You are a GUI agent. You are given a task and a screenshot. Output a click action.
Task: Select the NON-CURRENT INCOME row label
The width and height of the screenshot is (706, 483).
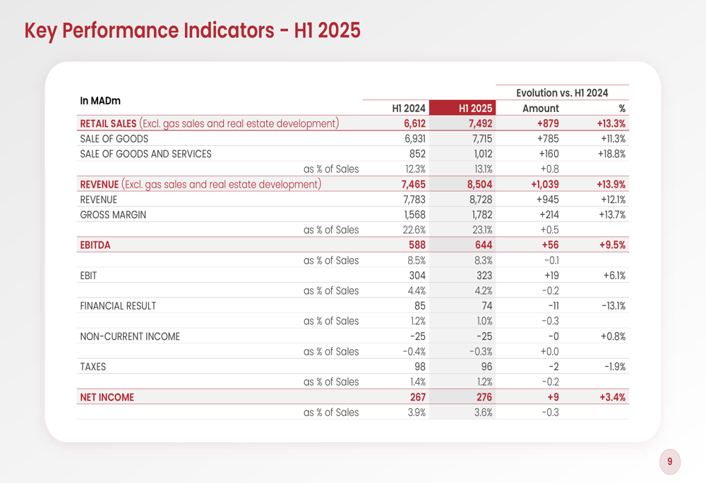coord(130,336)
